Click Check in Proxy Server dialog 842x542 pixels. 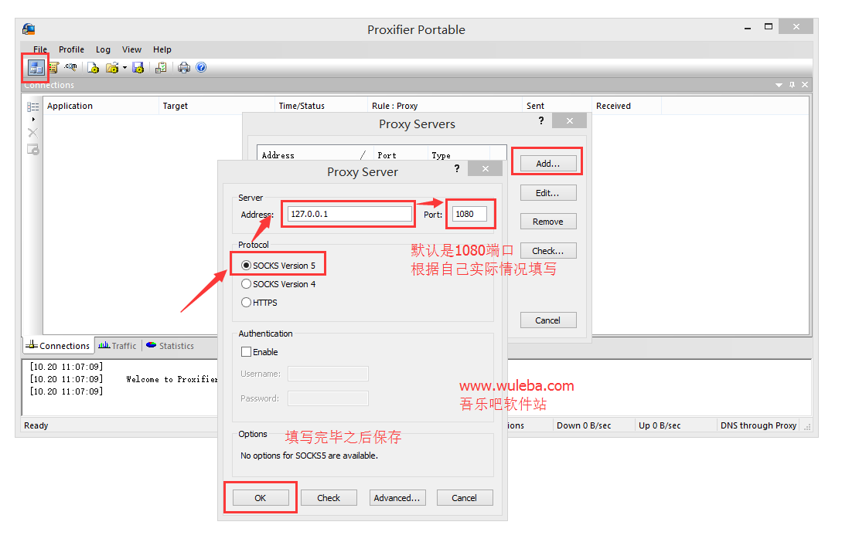(x=329, y=498)
